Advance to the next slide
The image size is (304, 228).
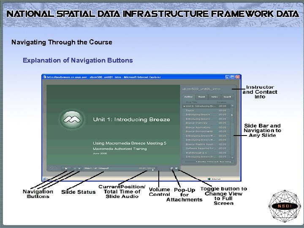79,168
